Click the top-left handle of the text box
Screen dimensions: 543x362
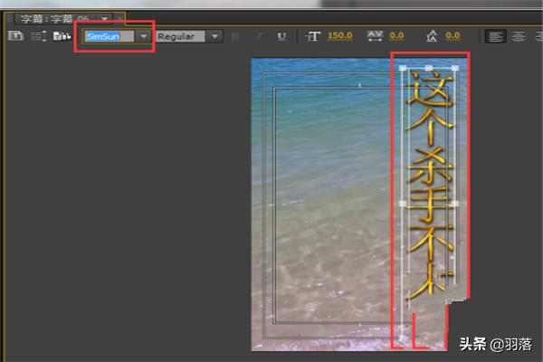403,68
